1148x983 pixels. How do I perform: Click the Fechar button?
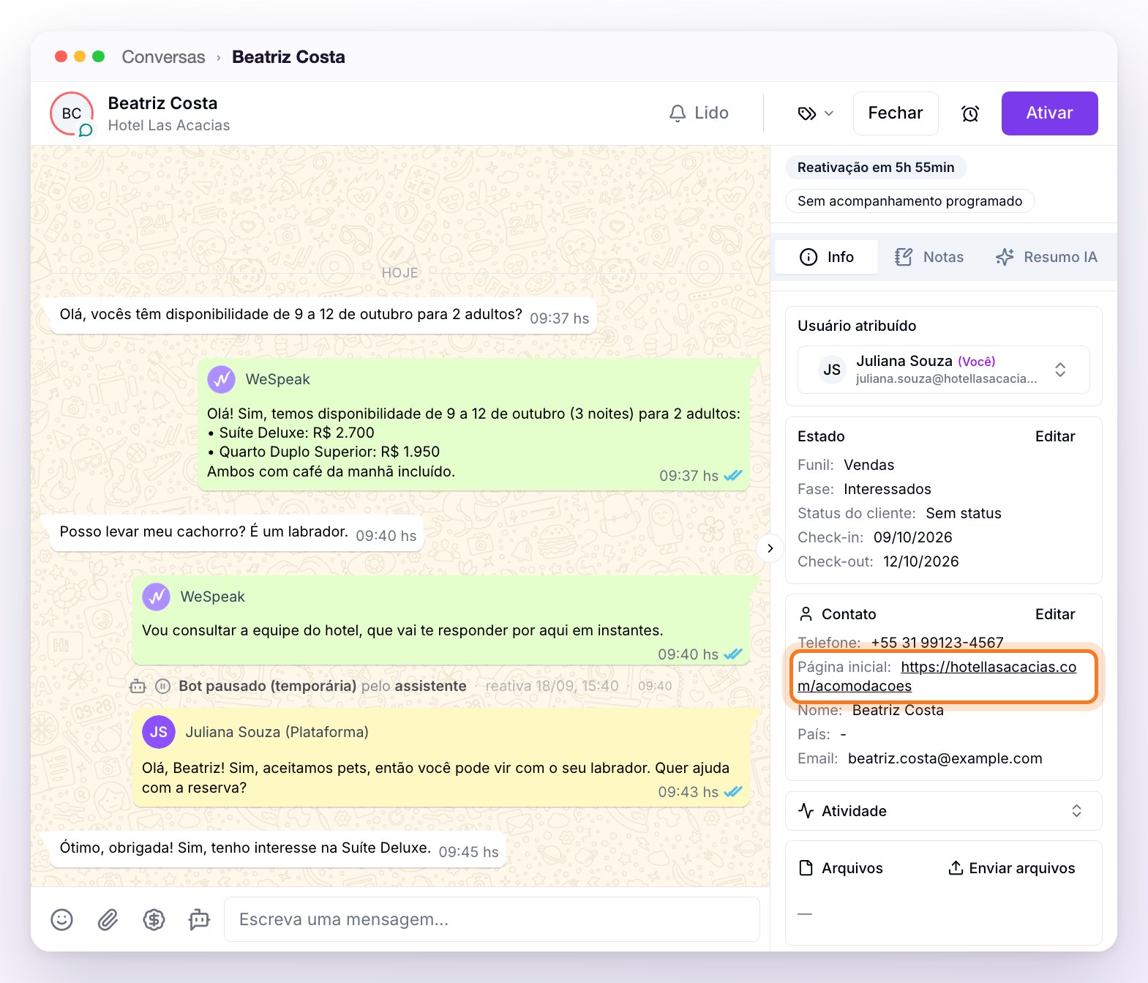896,113
